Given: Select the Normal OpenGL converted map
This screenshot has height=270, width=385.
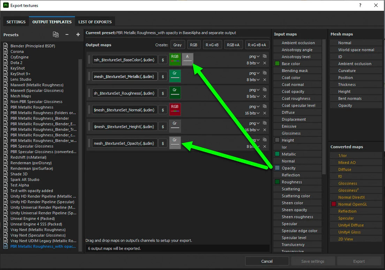Looking at the screenshot, I should point(356,204).
